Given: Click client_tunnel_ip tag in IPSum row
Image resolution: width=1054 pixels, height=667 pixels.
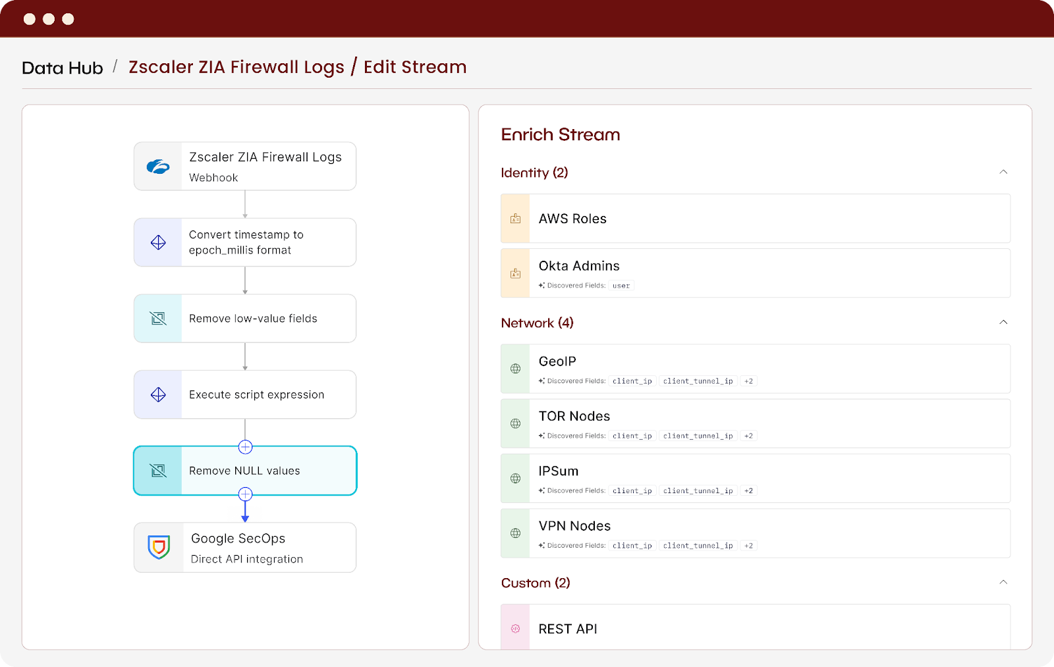Looking at the screenshot, I should [x=698, y=491].
